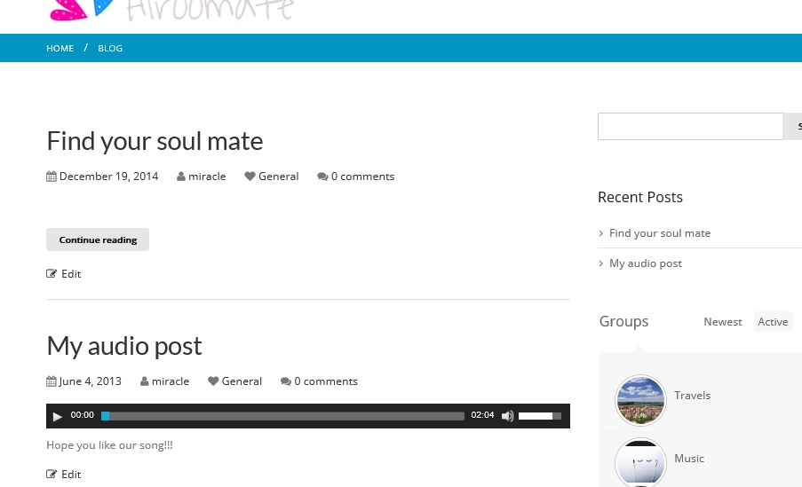Open the Travels group avatar

[x=640, y=400]
